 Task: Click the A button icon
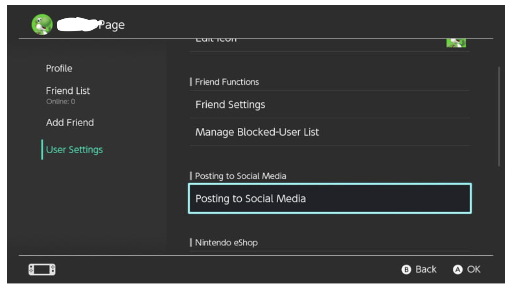(457, 270)
